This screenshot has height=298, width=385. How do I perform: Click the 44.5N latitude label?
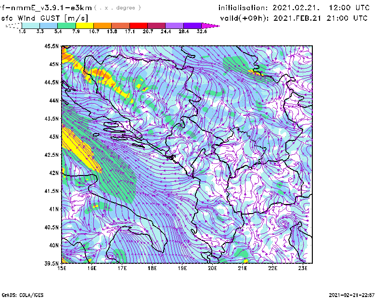point(51,82)
